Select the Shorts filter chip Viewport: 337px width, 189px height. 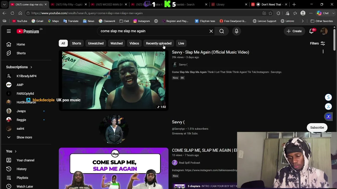[x=77, y=43]
